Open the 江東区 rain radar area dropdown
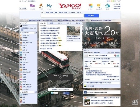Viewport: 140px width, 107px height. point(117,66)
